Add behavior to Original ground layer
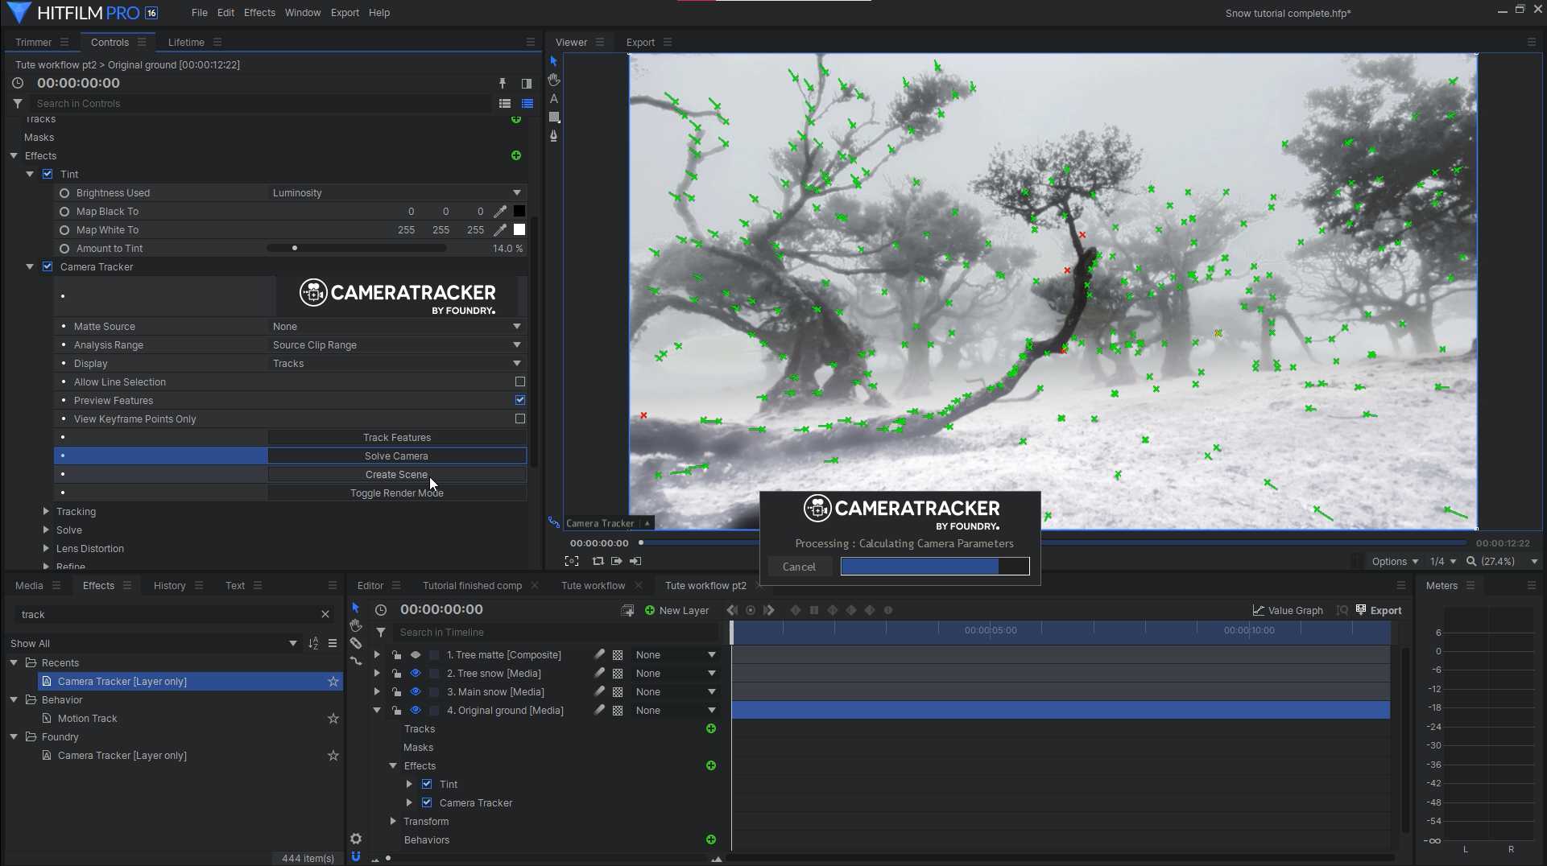Image resolution: width=1547 pixels, height=866 pixels. click(711, 840)
